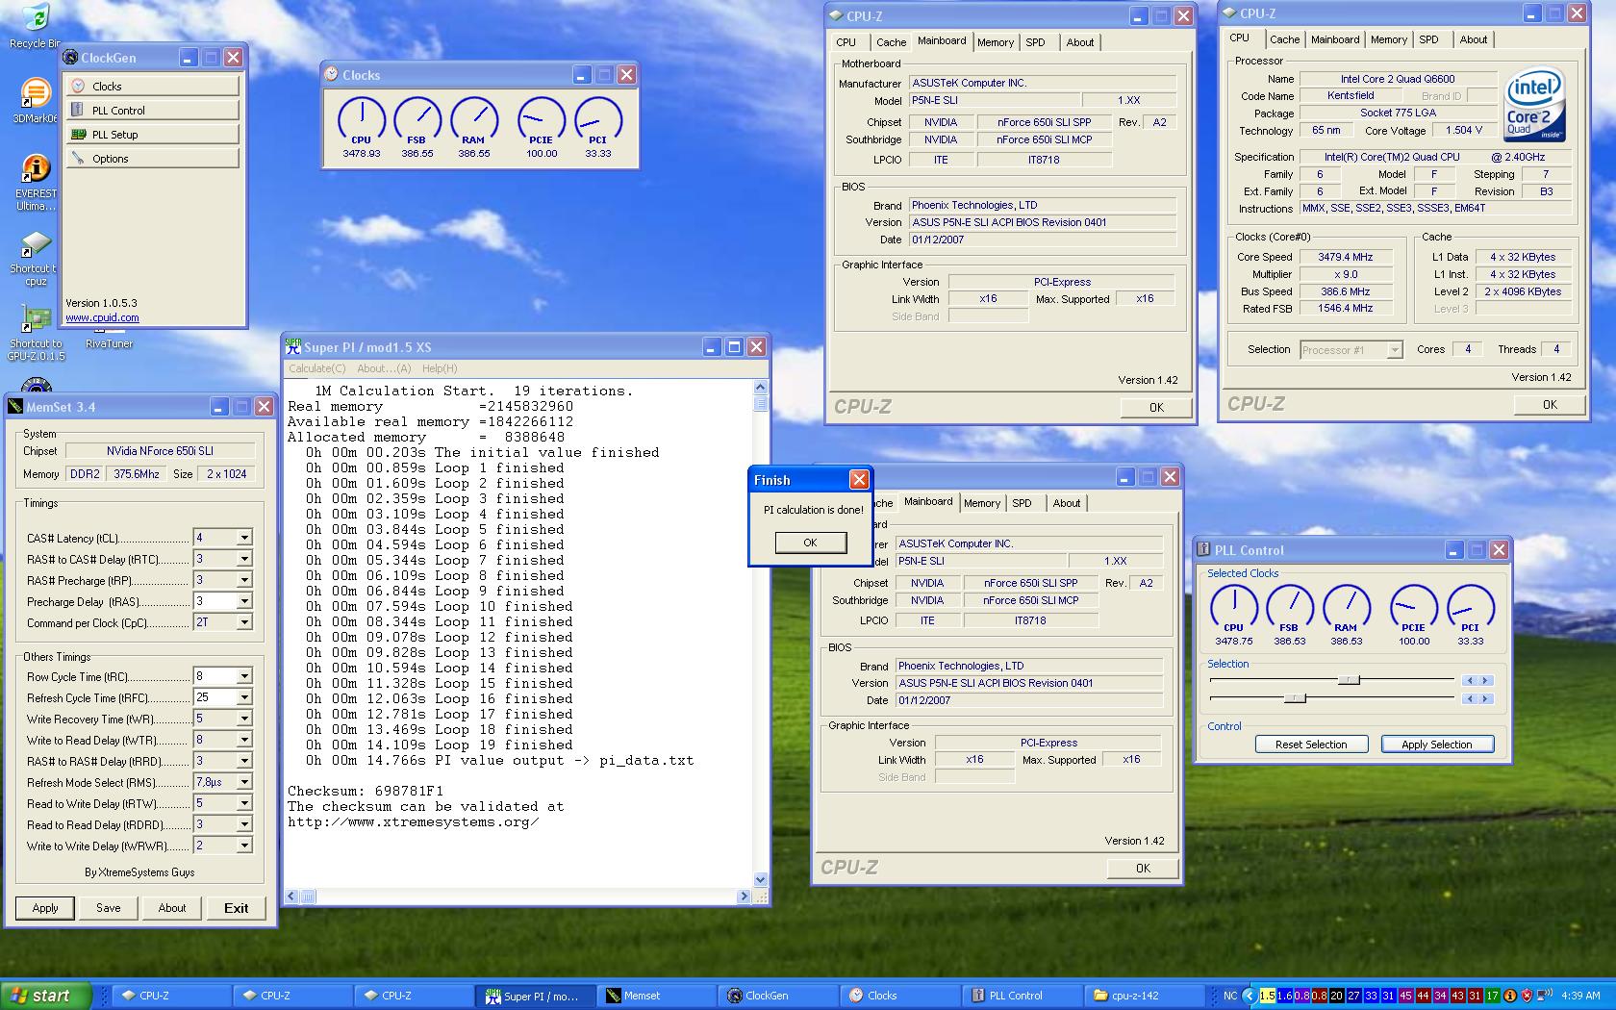Open the Command per Clock (CpC) dropdown
Viewport: 1616px width, 1010px height.
tap(244, 622)
